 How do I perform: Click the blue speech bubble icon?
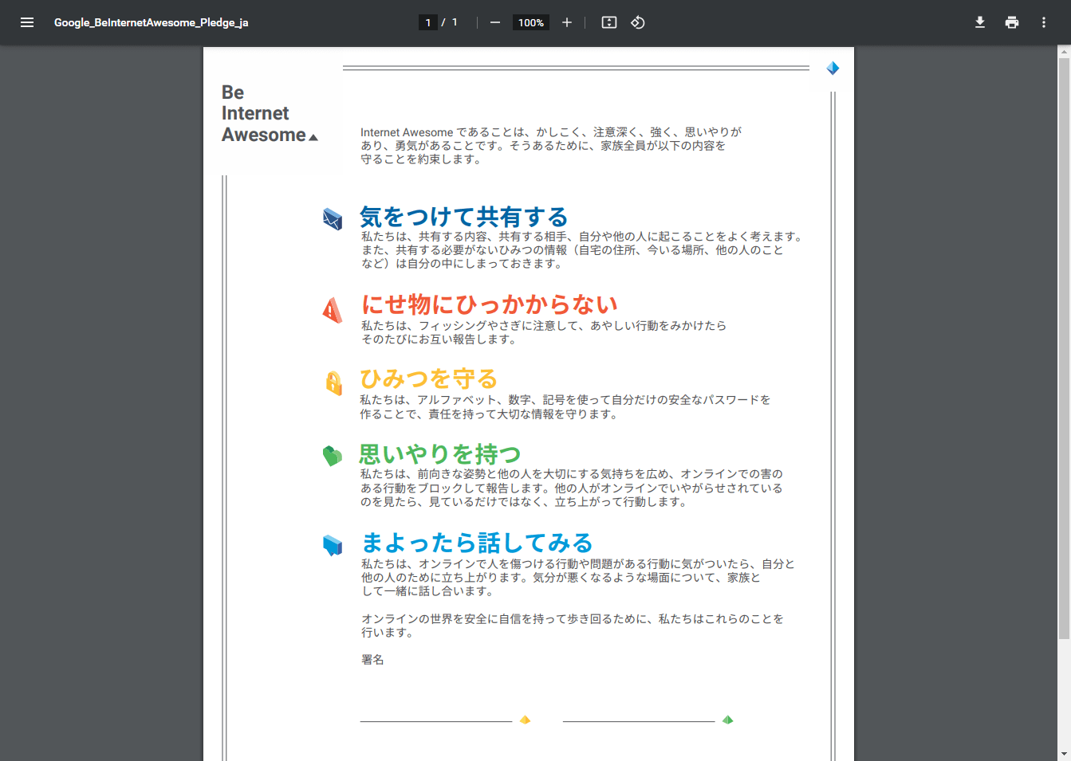coord(333,545)
